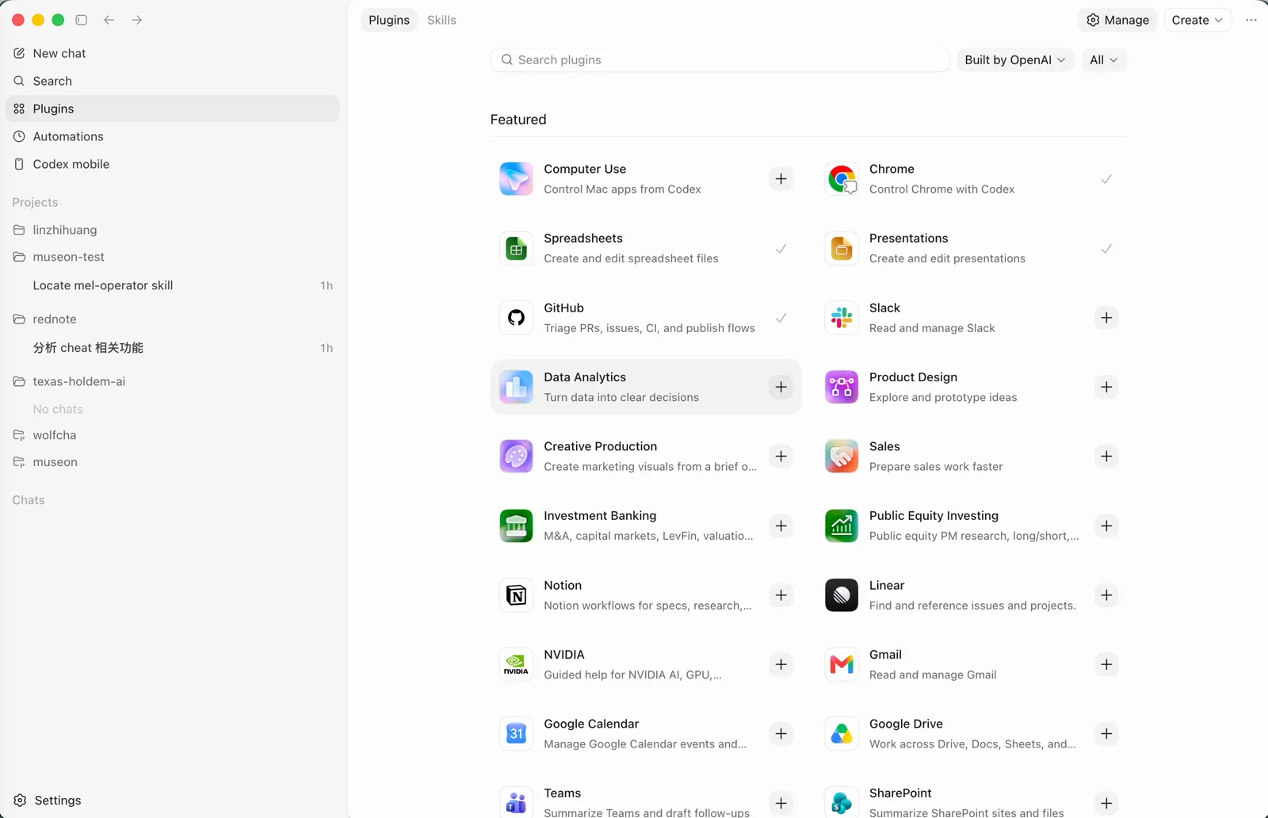Toggle the installed checkmark for Chrome
Viewport: 1268px width, 818px height.
pos(1106,179)
